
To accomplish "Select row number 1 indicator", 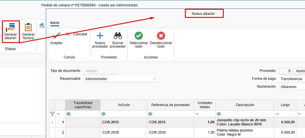I will point(60,122).
